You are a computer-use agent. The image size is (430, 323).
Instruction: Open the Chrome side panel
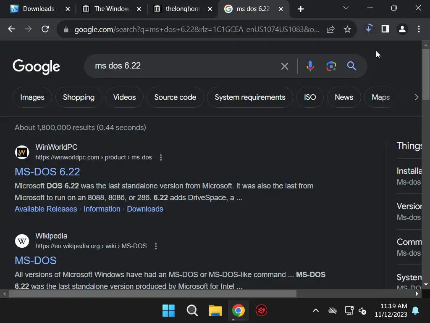point(385,29)
